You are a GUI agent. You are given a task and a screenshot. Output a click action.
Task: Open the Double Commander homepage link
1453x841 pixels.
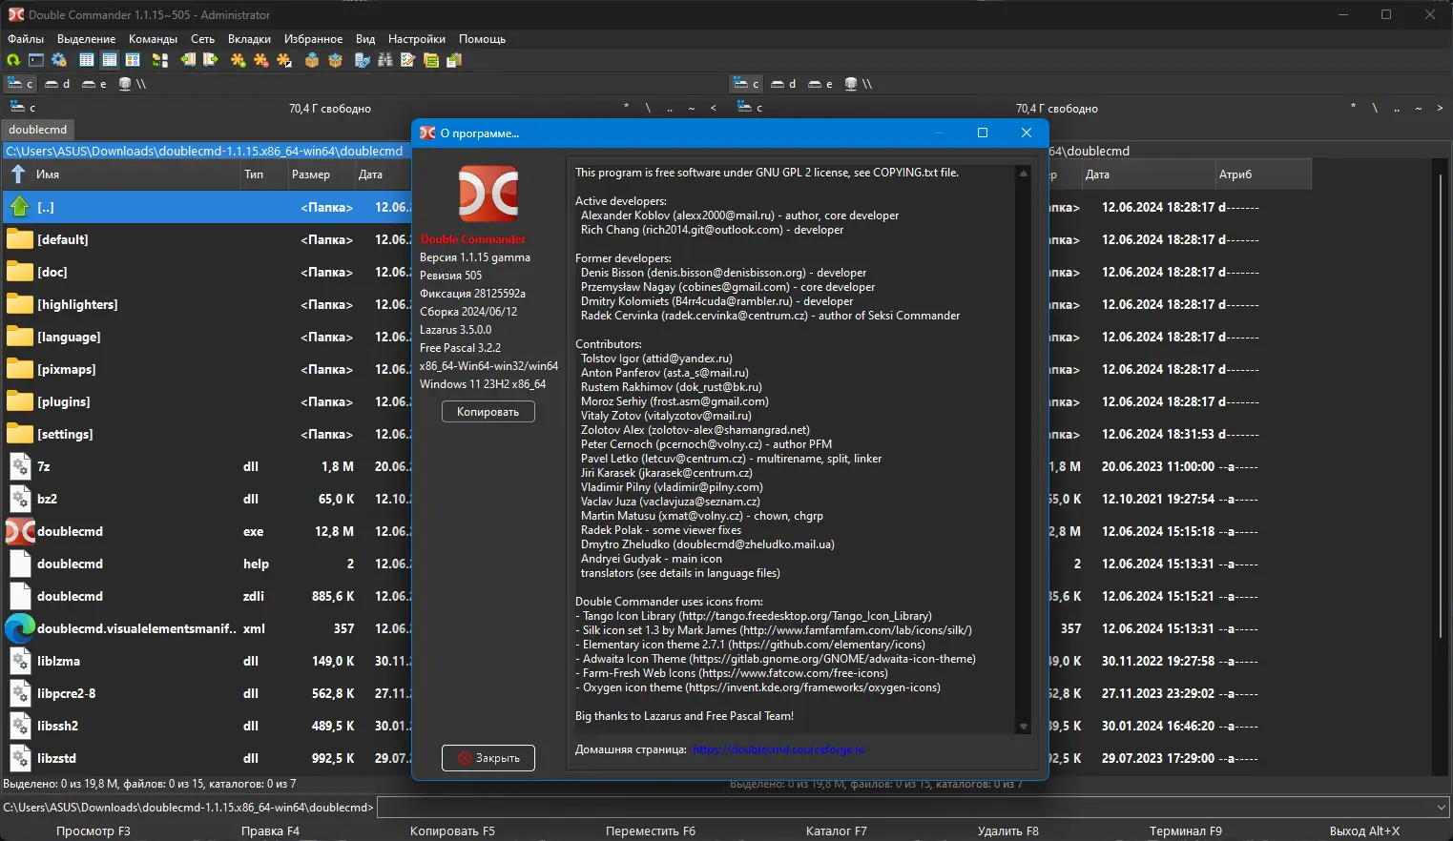tap(778, 749)
